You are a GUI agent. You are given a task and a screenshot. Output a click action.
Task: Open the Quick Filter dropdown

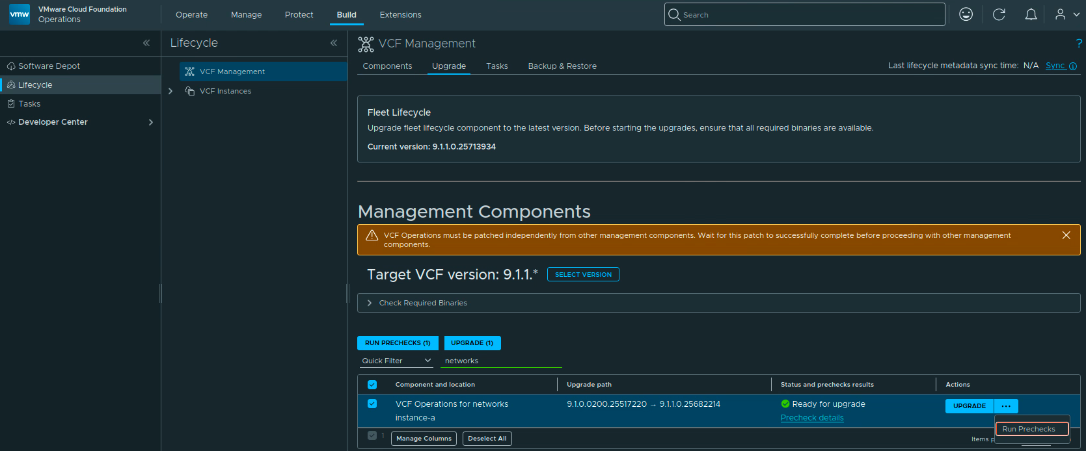click(x=397, y=361)
